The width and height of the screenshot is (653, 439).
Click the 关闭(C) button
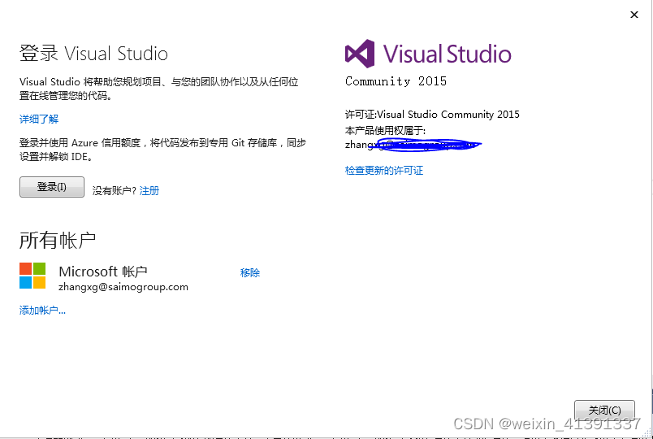pyautogui.click(x=604, y=411)
